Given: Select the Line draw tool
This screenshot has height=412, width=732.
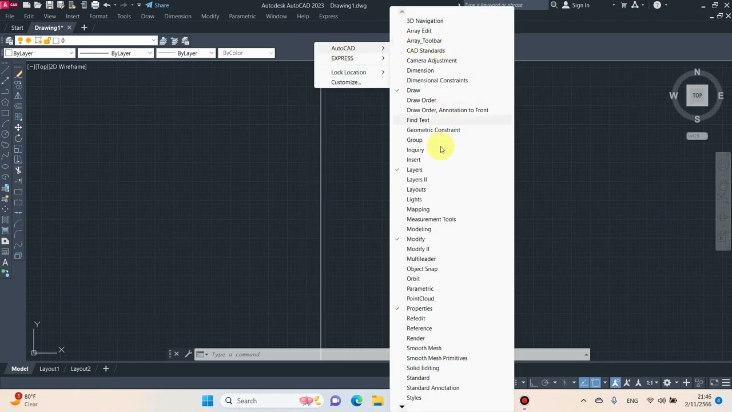Looking at the screenshot, I should click(5, 70).
